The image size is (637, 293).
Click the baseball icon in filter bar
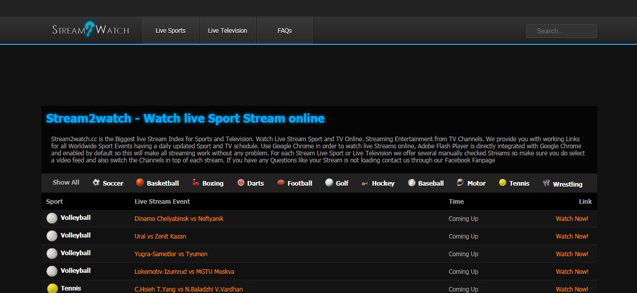(x=412, y=183)
